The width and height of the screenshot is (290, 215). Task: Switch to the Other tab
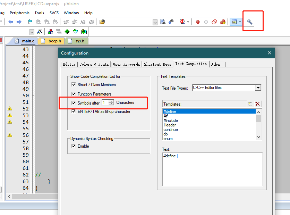point(216,64)
